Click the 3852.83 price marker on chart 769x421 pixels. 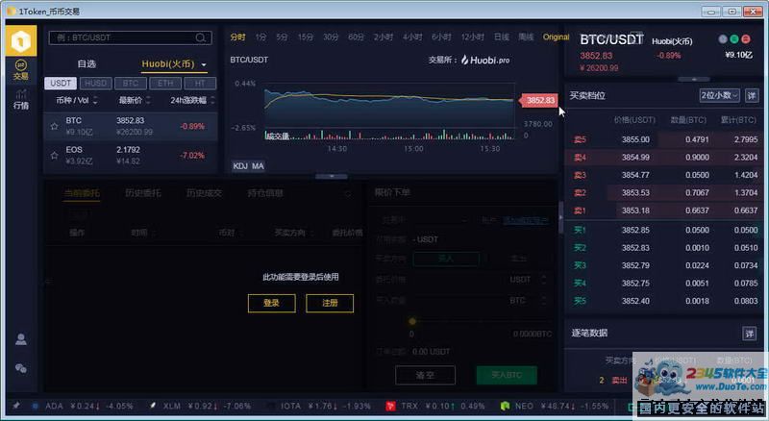[x=539, y=100]
